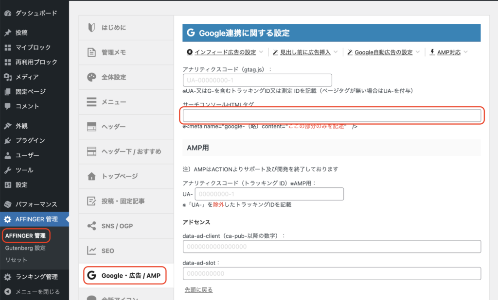This screenshot has height=300, width=498.
Task: Switch to the 投稿・固定記事 tab
Action: 126,201
